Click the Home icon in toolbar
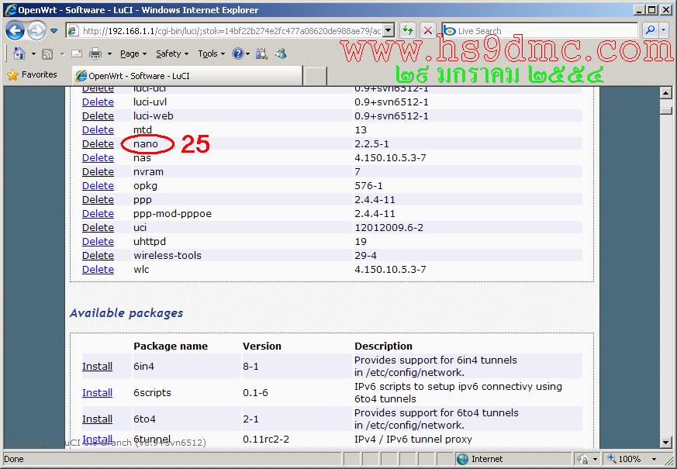 click(19, 53)
